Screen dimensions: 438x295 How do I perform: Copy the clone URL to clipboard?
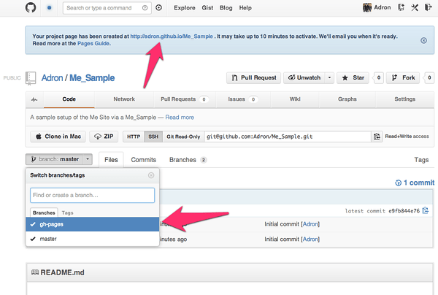pyautogui.click(x=377, y=137)
